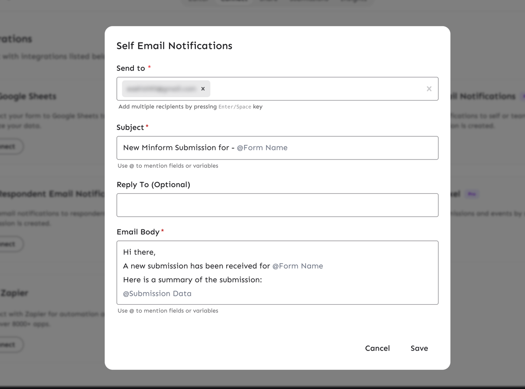Image resolution: width=525 pixels, height=389 pixels.
Task: Click 'Here is a summary of the submission:' line
Action: click(192, 280)
